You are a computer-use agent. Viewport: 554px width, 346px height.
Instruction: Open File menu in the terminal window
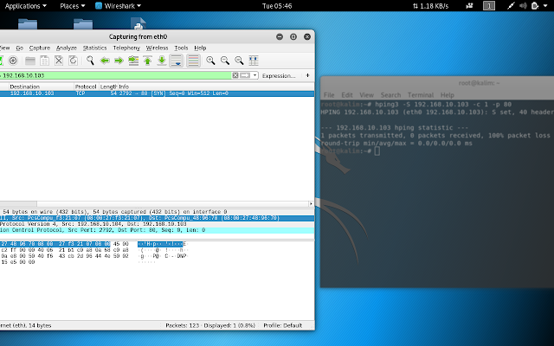click(329, 95)
